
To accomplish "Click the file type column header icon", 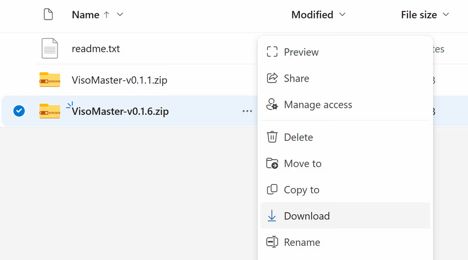I will pyautogui.click(x=48, y=14).
